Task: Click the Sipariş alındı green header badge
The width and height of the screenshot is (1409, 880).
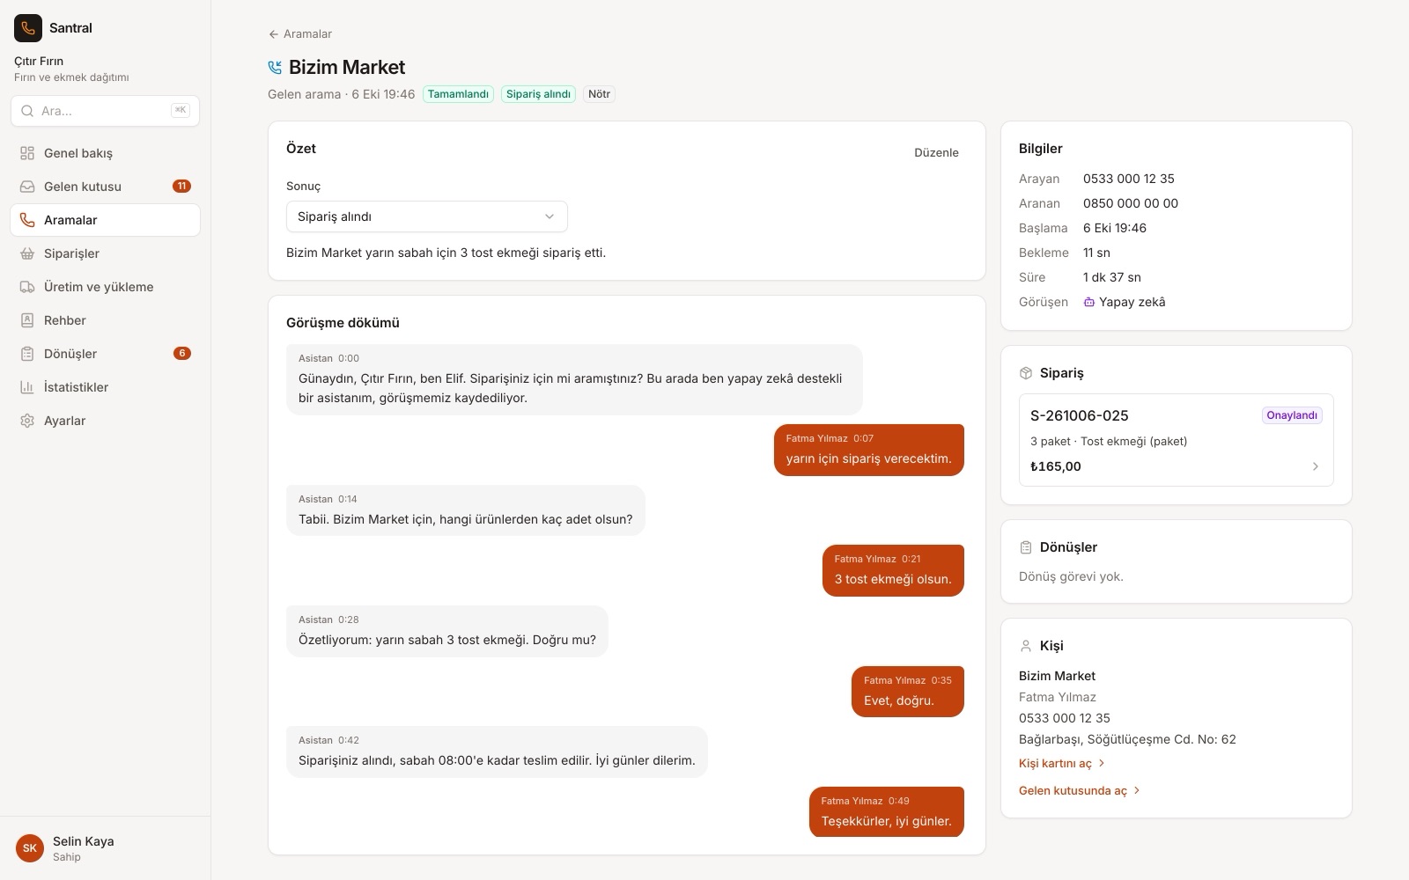Action: click(538, 94)
